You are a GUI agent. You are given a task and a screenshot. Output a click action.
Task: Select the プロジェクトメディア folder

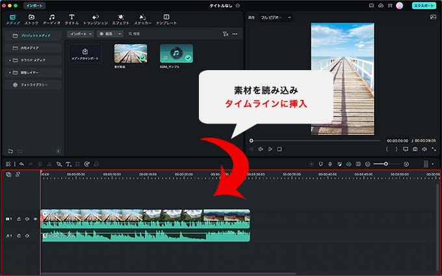(33, 36)
